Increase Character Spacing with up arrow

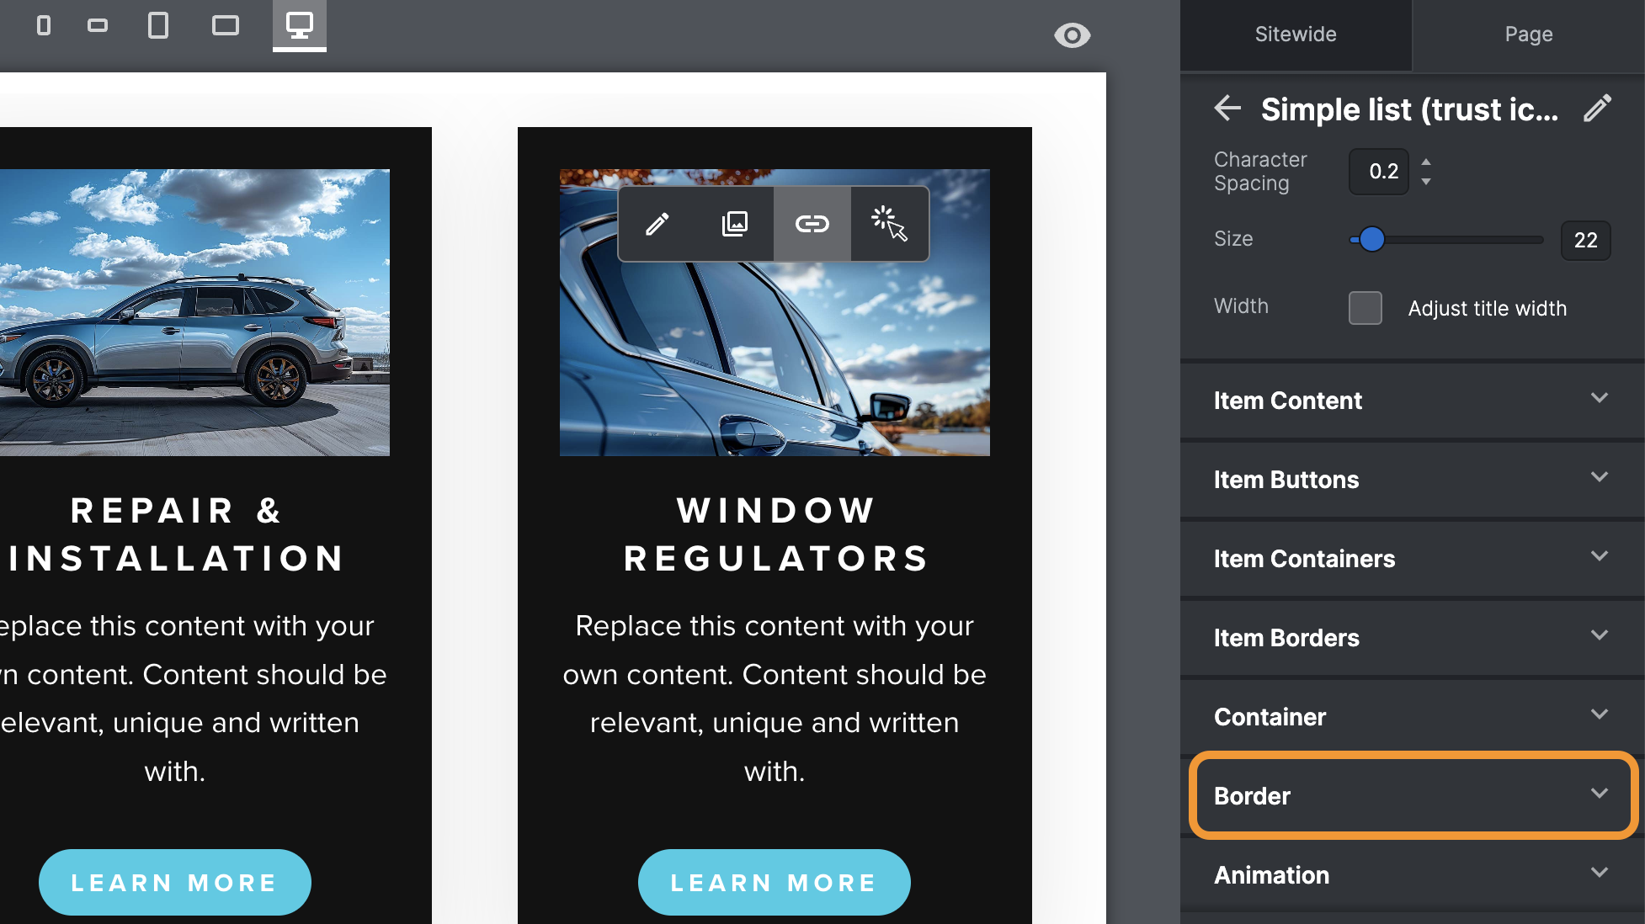pos(1426,162)
